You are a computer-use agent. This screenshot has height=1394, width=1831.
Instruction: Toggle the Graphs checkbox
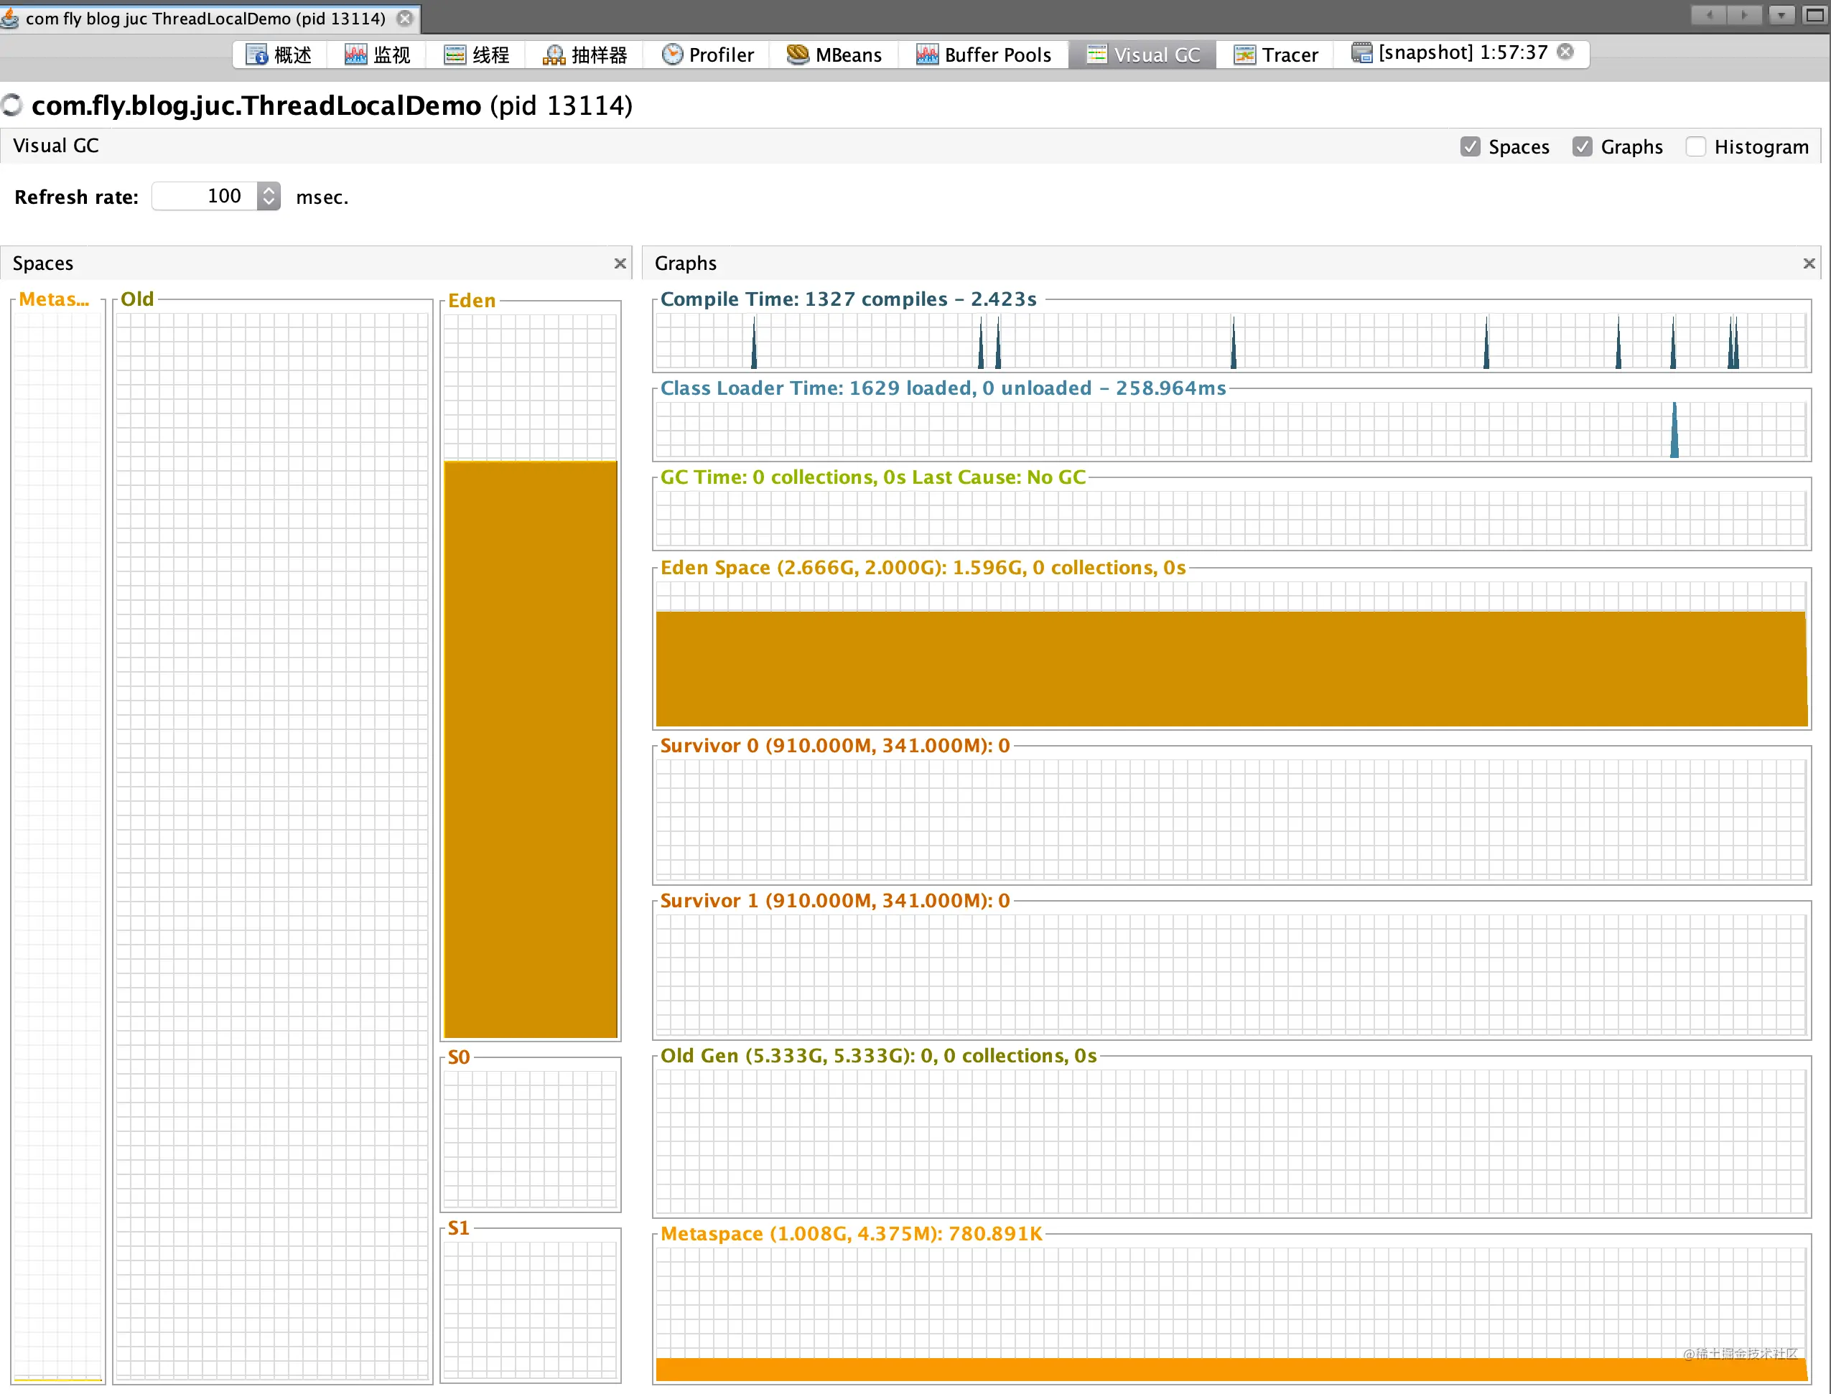(1582, 147)
